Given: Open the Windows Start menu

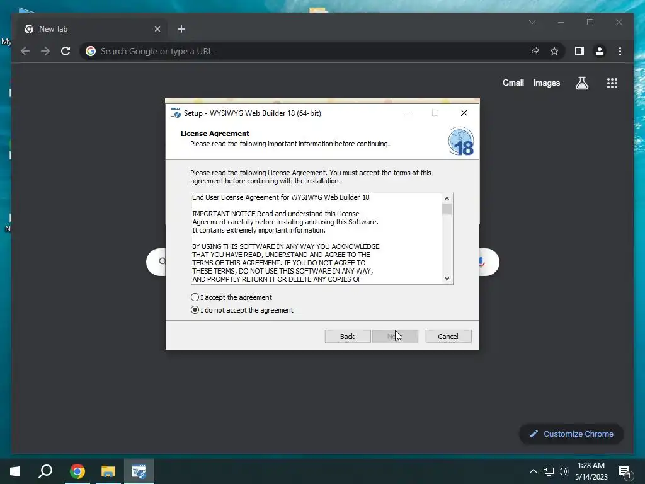Looking at the screenshot, I should point(15,471).
